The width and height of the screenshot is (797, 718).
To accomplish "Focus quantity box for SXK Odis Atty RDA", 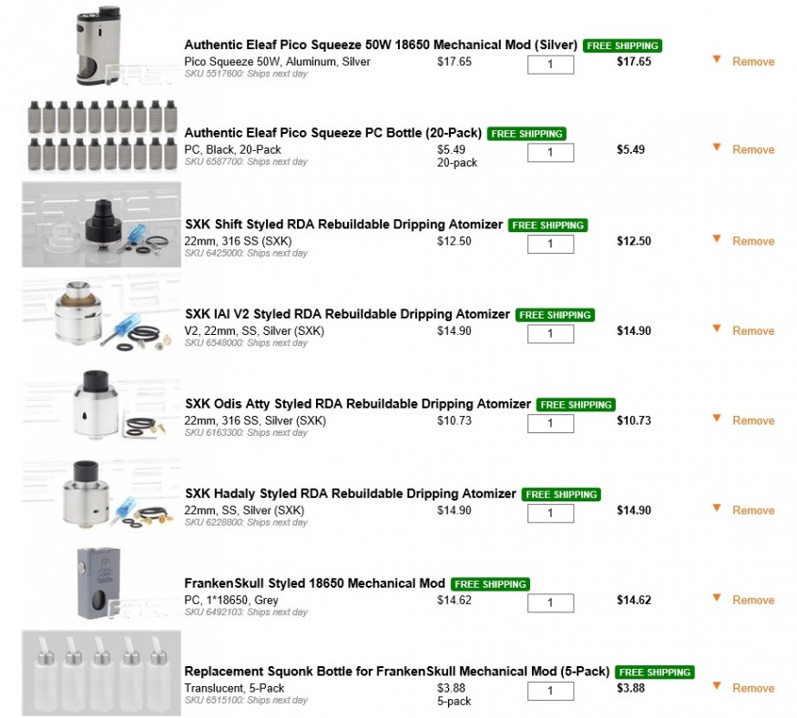I will (550, 423).
